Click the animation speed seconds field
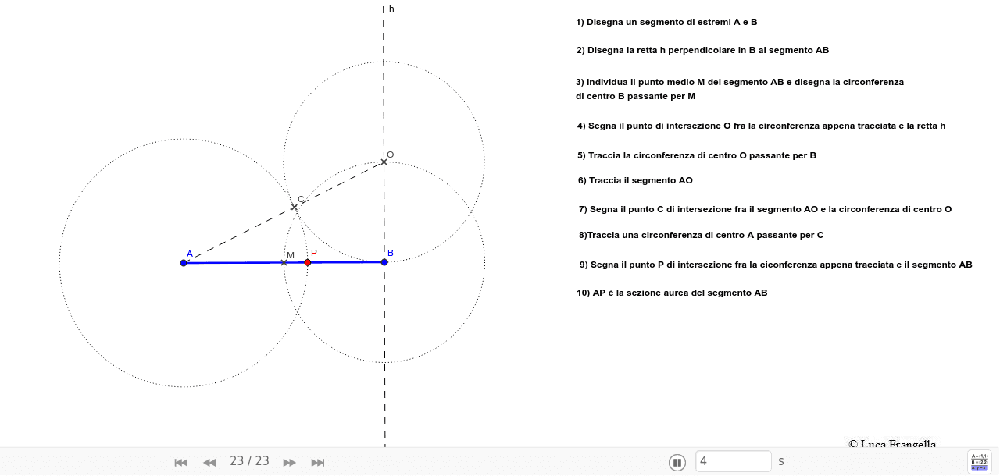1000x476 pixels. (734, 461)
